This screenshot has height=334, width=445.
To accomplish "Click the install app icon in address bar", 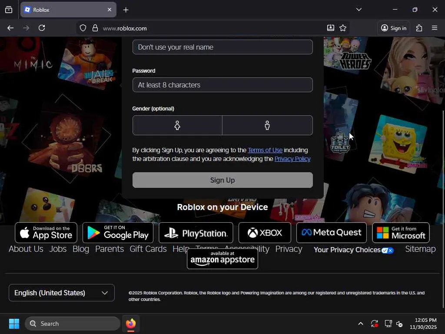I will point(330,28).
